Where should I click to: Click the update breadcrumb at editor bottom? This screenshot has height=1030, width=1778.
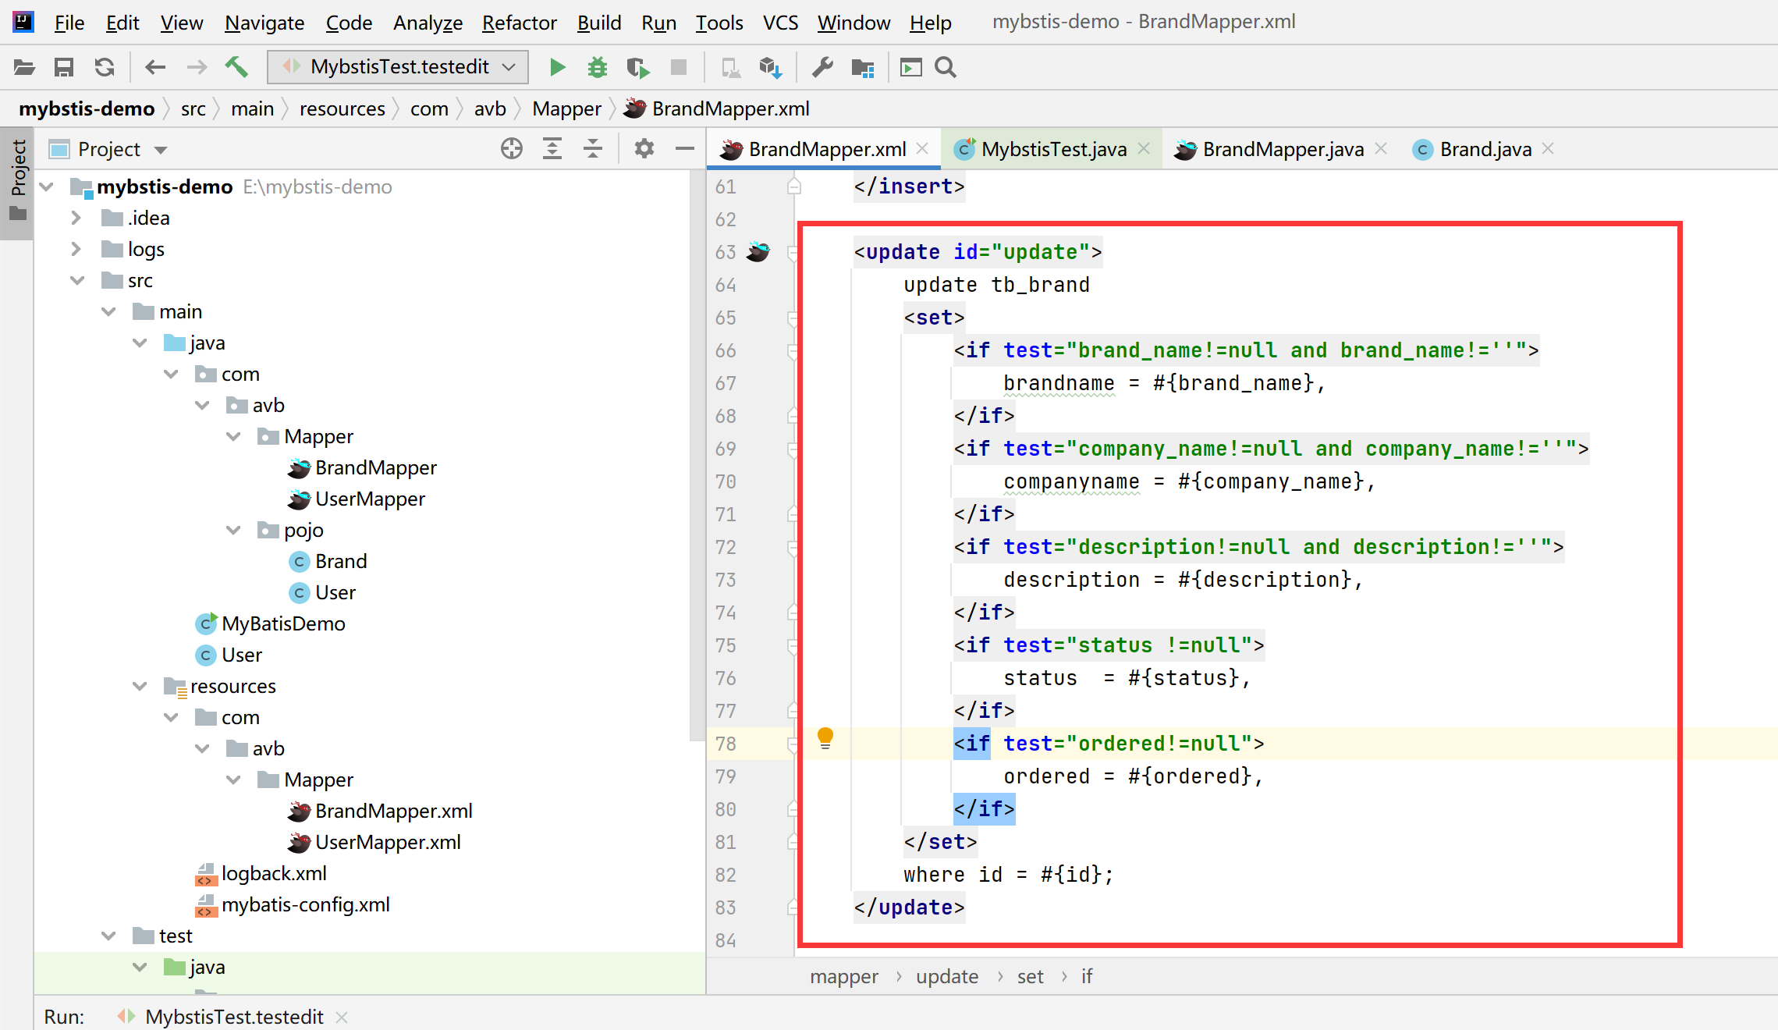[946, 976]
